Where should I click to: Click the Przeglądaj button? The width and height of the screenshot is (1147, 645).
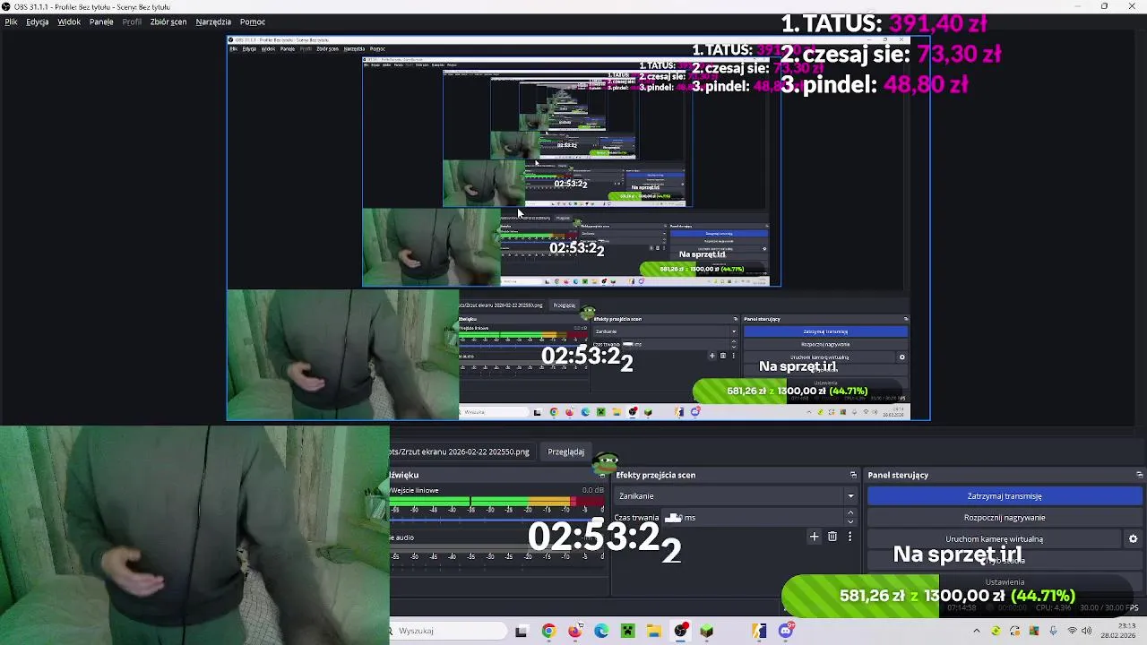coord(565,452)
